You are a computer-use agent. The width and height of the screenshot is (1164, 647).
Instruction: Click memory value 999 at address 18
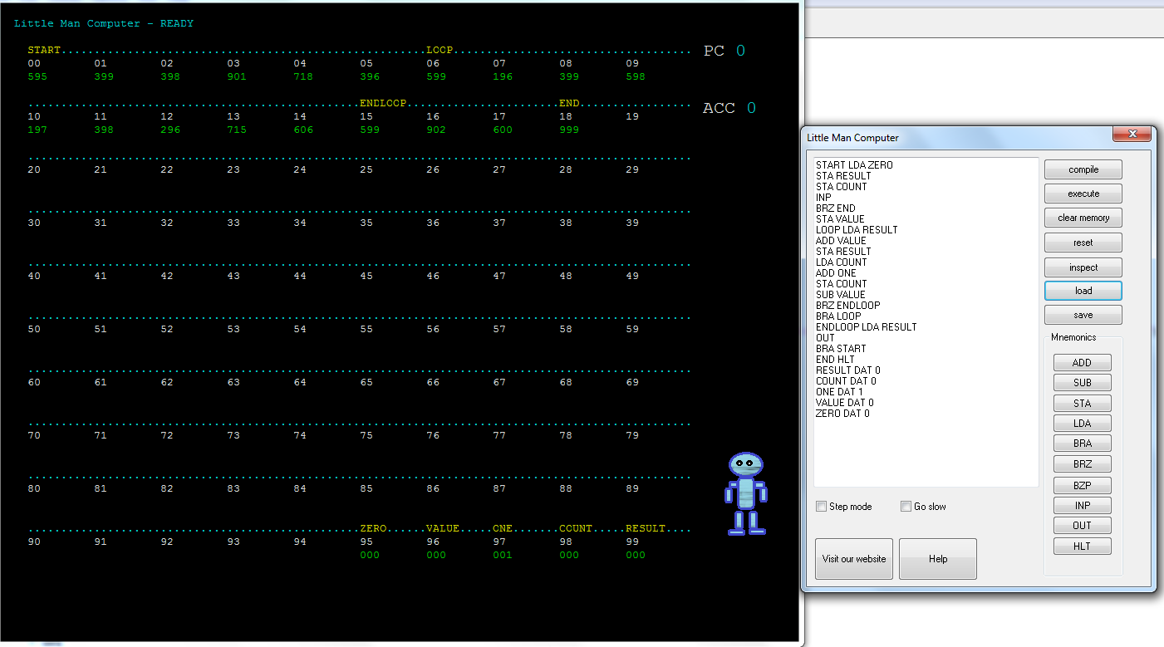click(569, 130)
